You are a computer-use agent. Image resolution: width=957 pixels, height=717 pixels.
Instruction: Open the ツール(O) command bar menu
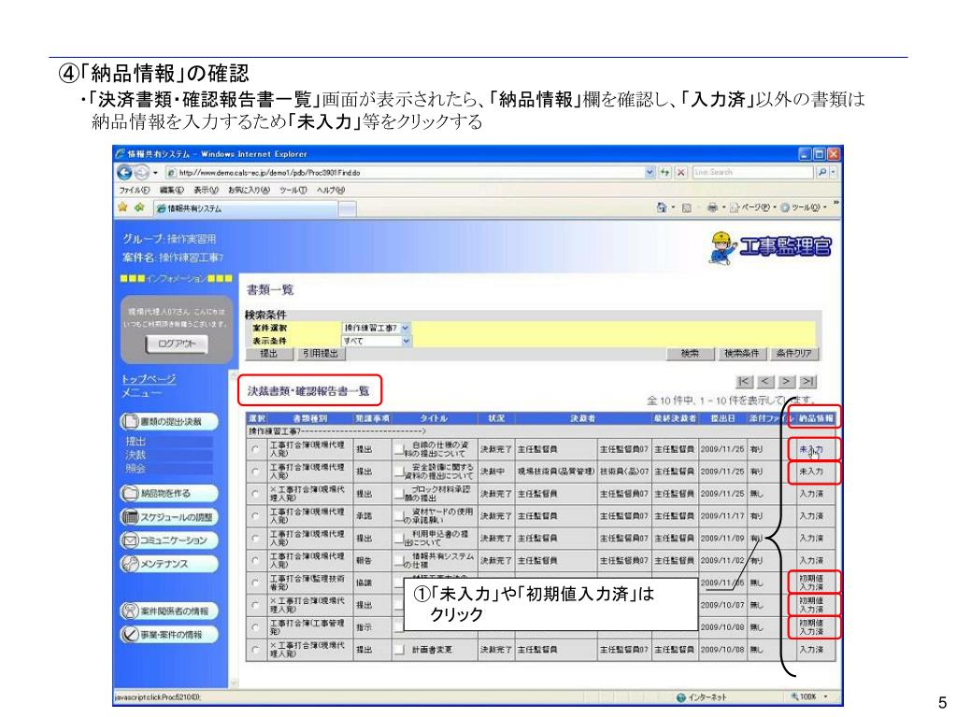[804, 208]
